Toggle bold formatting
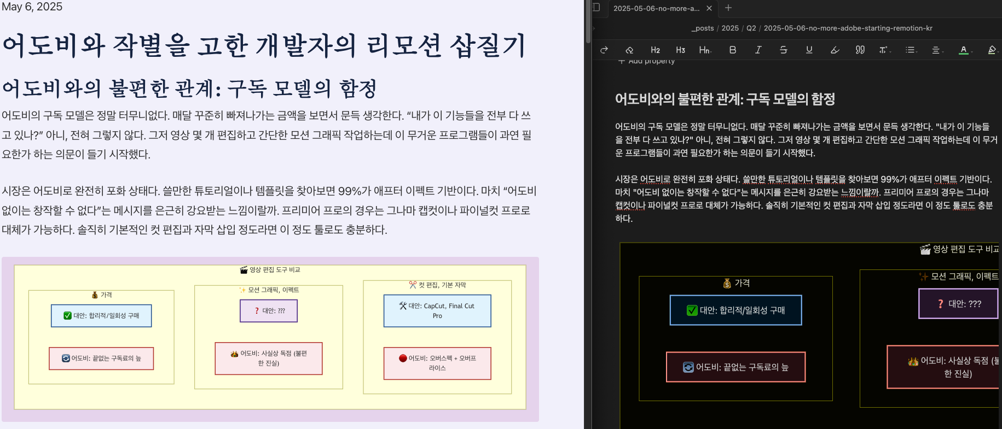 (732, 50)
